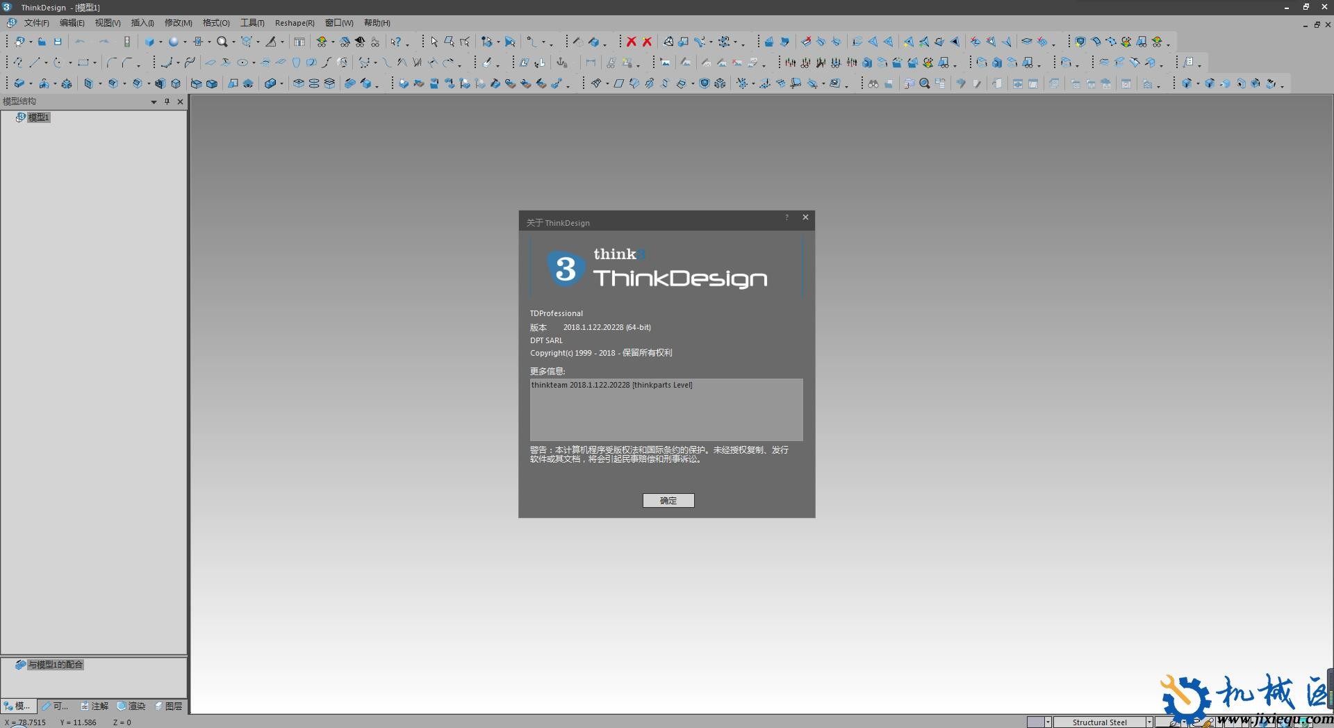
Task: Select the Save icon in the toolbar
Action: pos(58,42)
